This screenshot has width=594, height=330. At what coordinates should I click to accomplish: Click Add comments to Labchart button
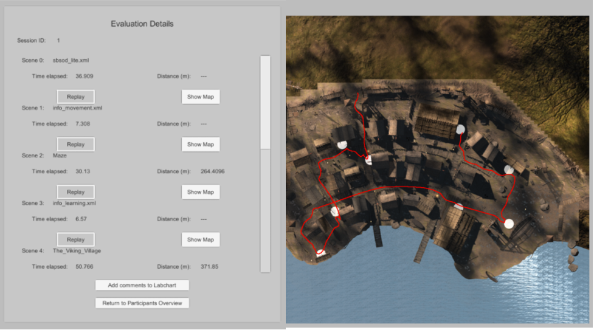[x=142, y=285]
